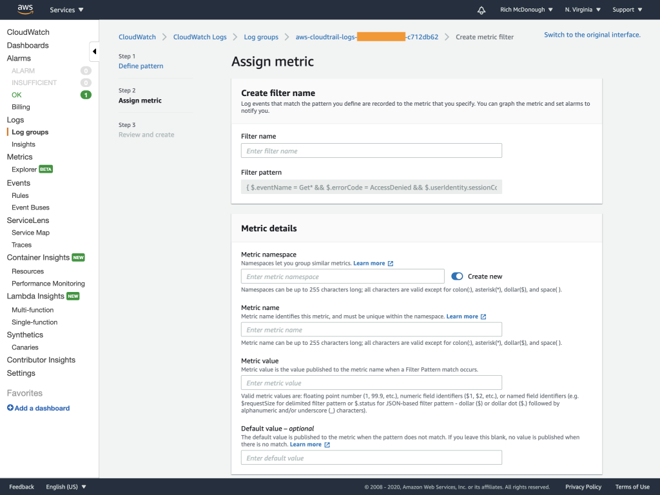Click the Feedback button
Screen dimensions: 660x495
coord(21,487)
